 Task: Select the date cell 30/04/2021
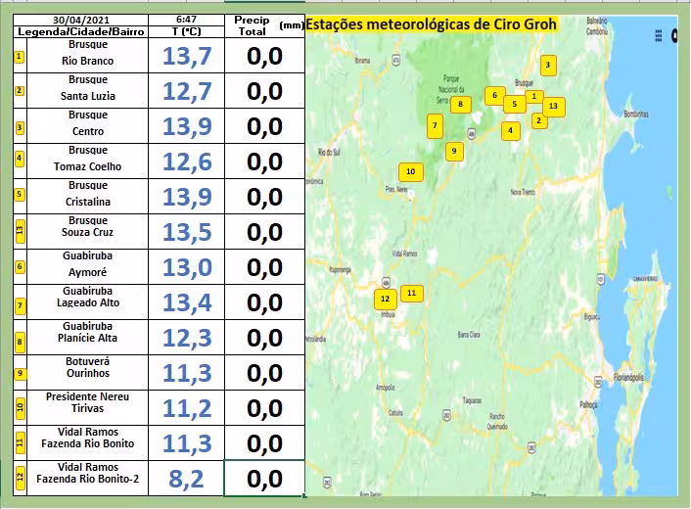click(x=82, y=20)
